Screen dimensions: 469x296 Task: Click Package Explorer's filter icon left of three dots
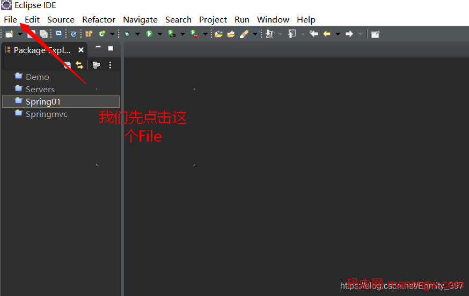point(96,65)
